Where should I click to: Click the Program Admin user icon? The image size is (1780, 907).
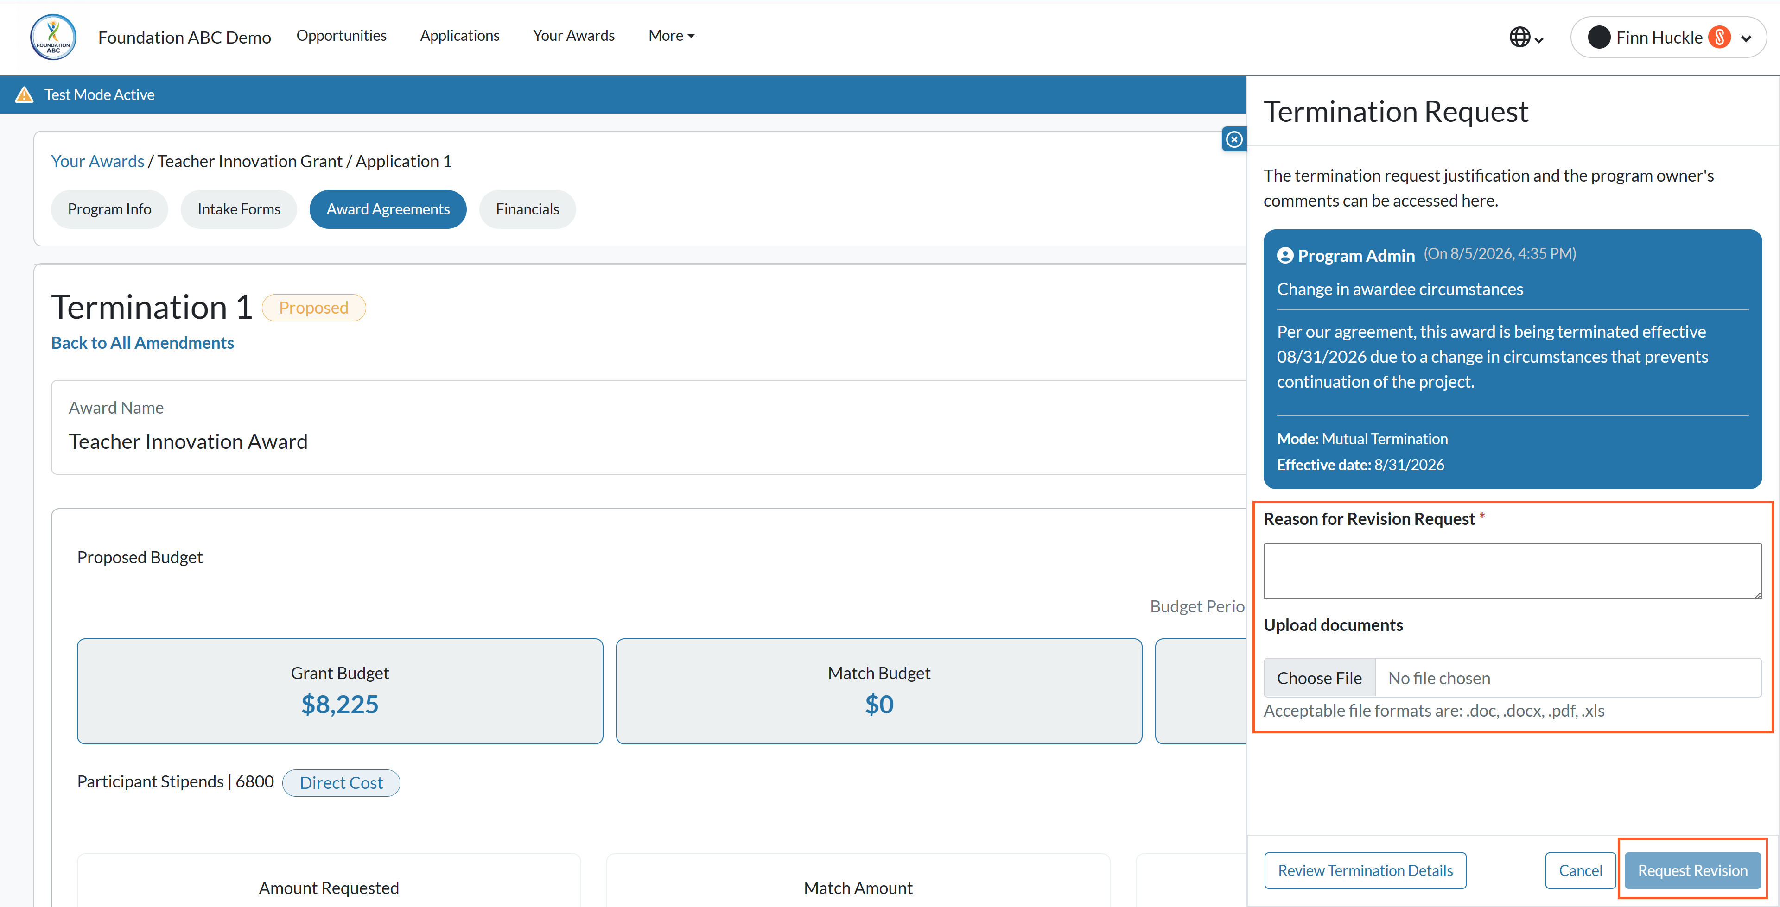pyautogui.click(x=1284, y=256)
